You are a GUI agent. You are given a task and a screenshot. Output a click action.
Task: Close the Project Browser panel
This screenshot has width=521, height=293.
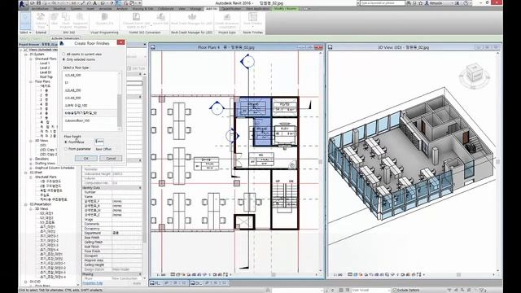(x=145, y=44)
